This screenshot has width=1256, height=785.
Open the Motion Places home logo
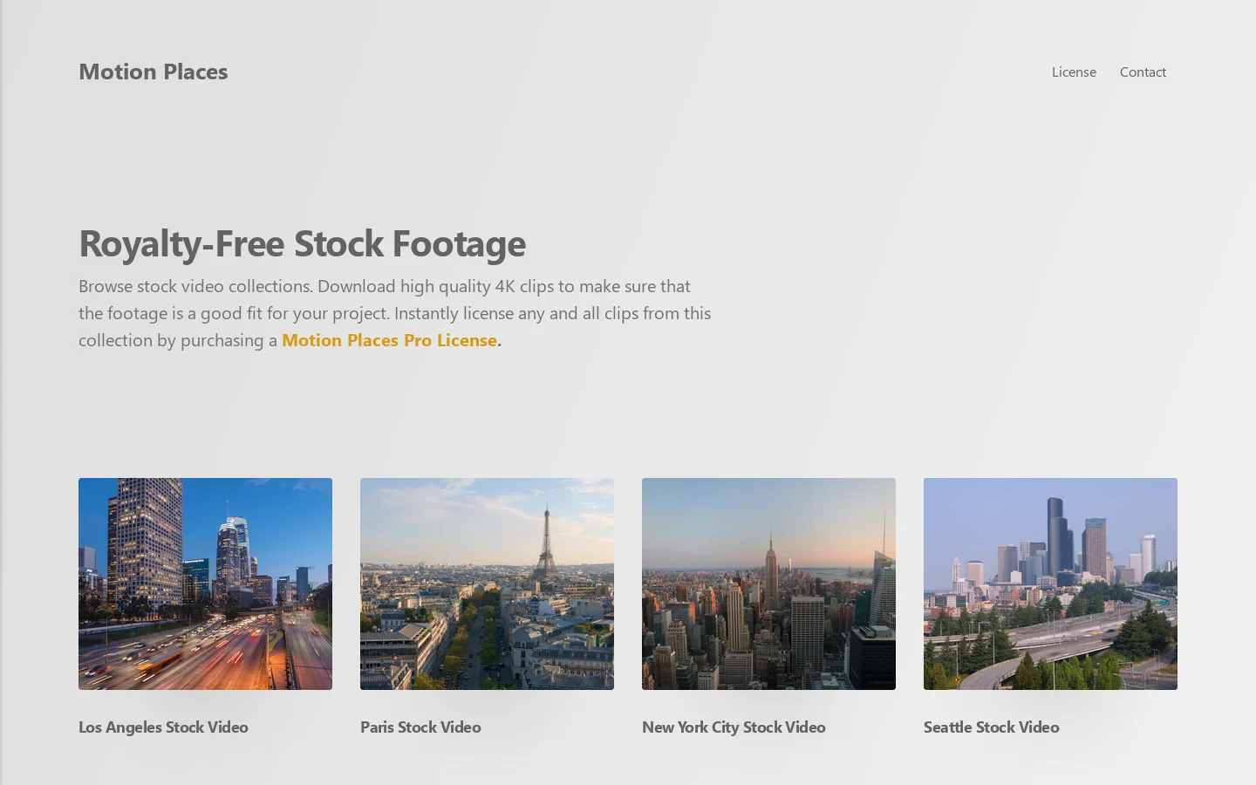(153, 72)
